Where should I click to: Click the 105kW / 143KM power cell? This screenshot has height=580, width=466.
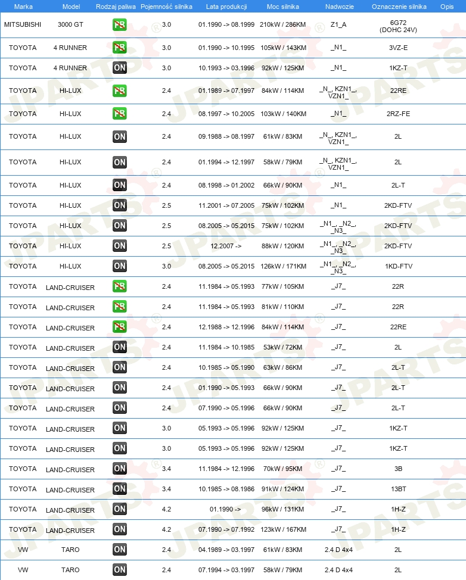click(x=283, y=48)
